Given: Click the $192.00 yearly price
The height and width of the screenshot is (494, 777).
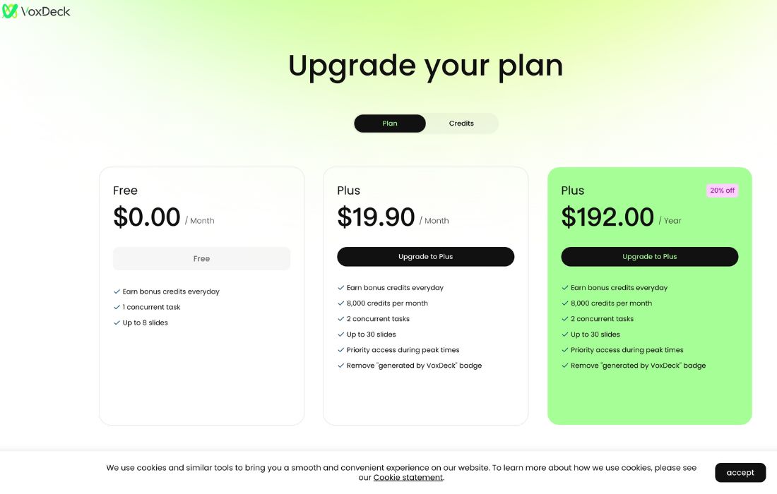Looking at the screenshot, I should (x=607, y=217).
